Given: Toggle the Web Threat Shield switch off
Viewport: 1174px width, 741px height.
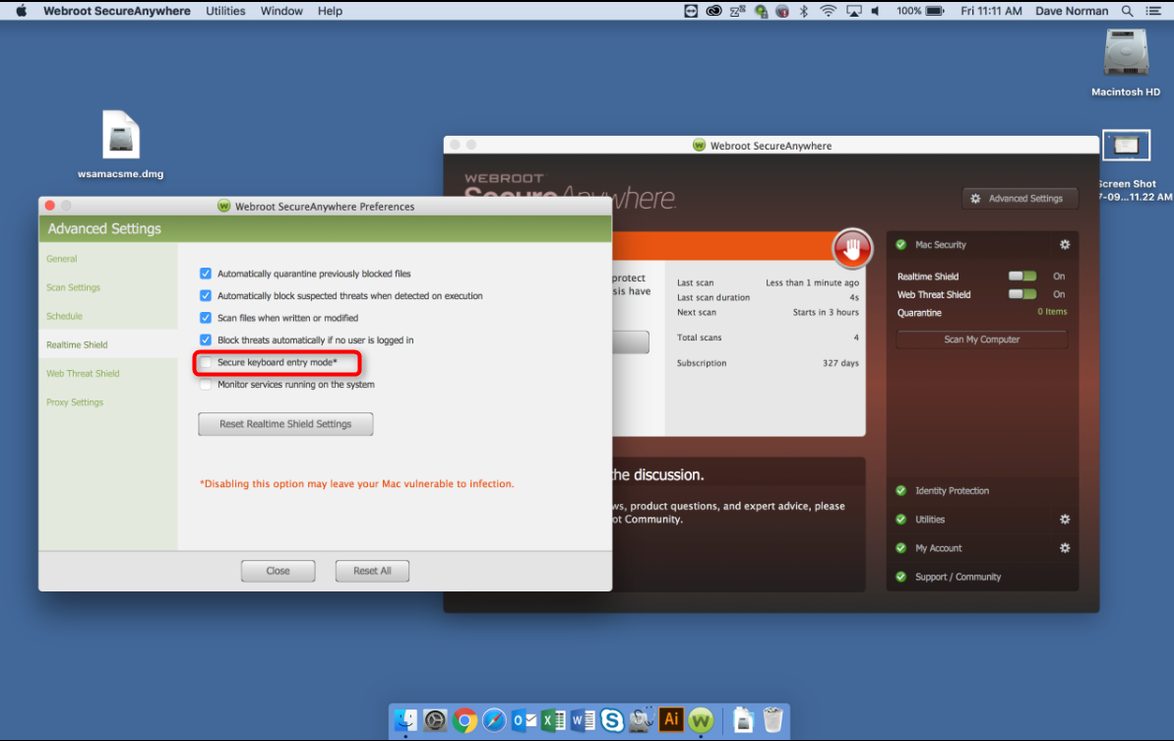Looking at the screenshot, I should click(x=1022, y=294).
